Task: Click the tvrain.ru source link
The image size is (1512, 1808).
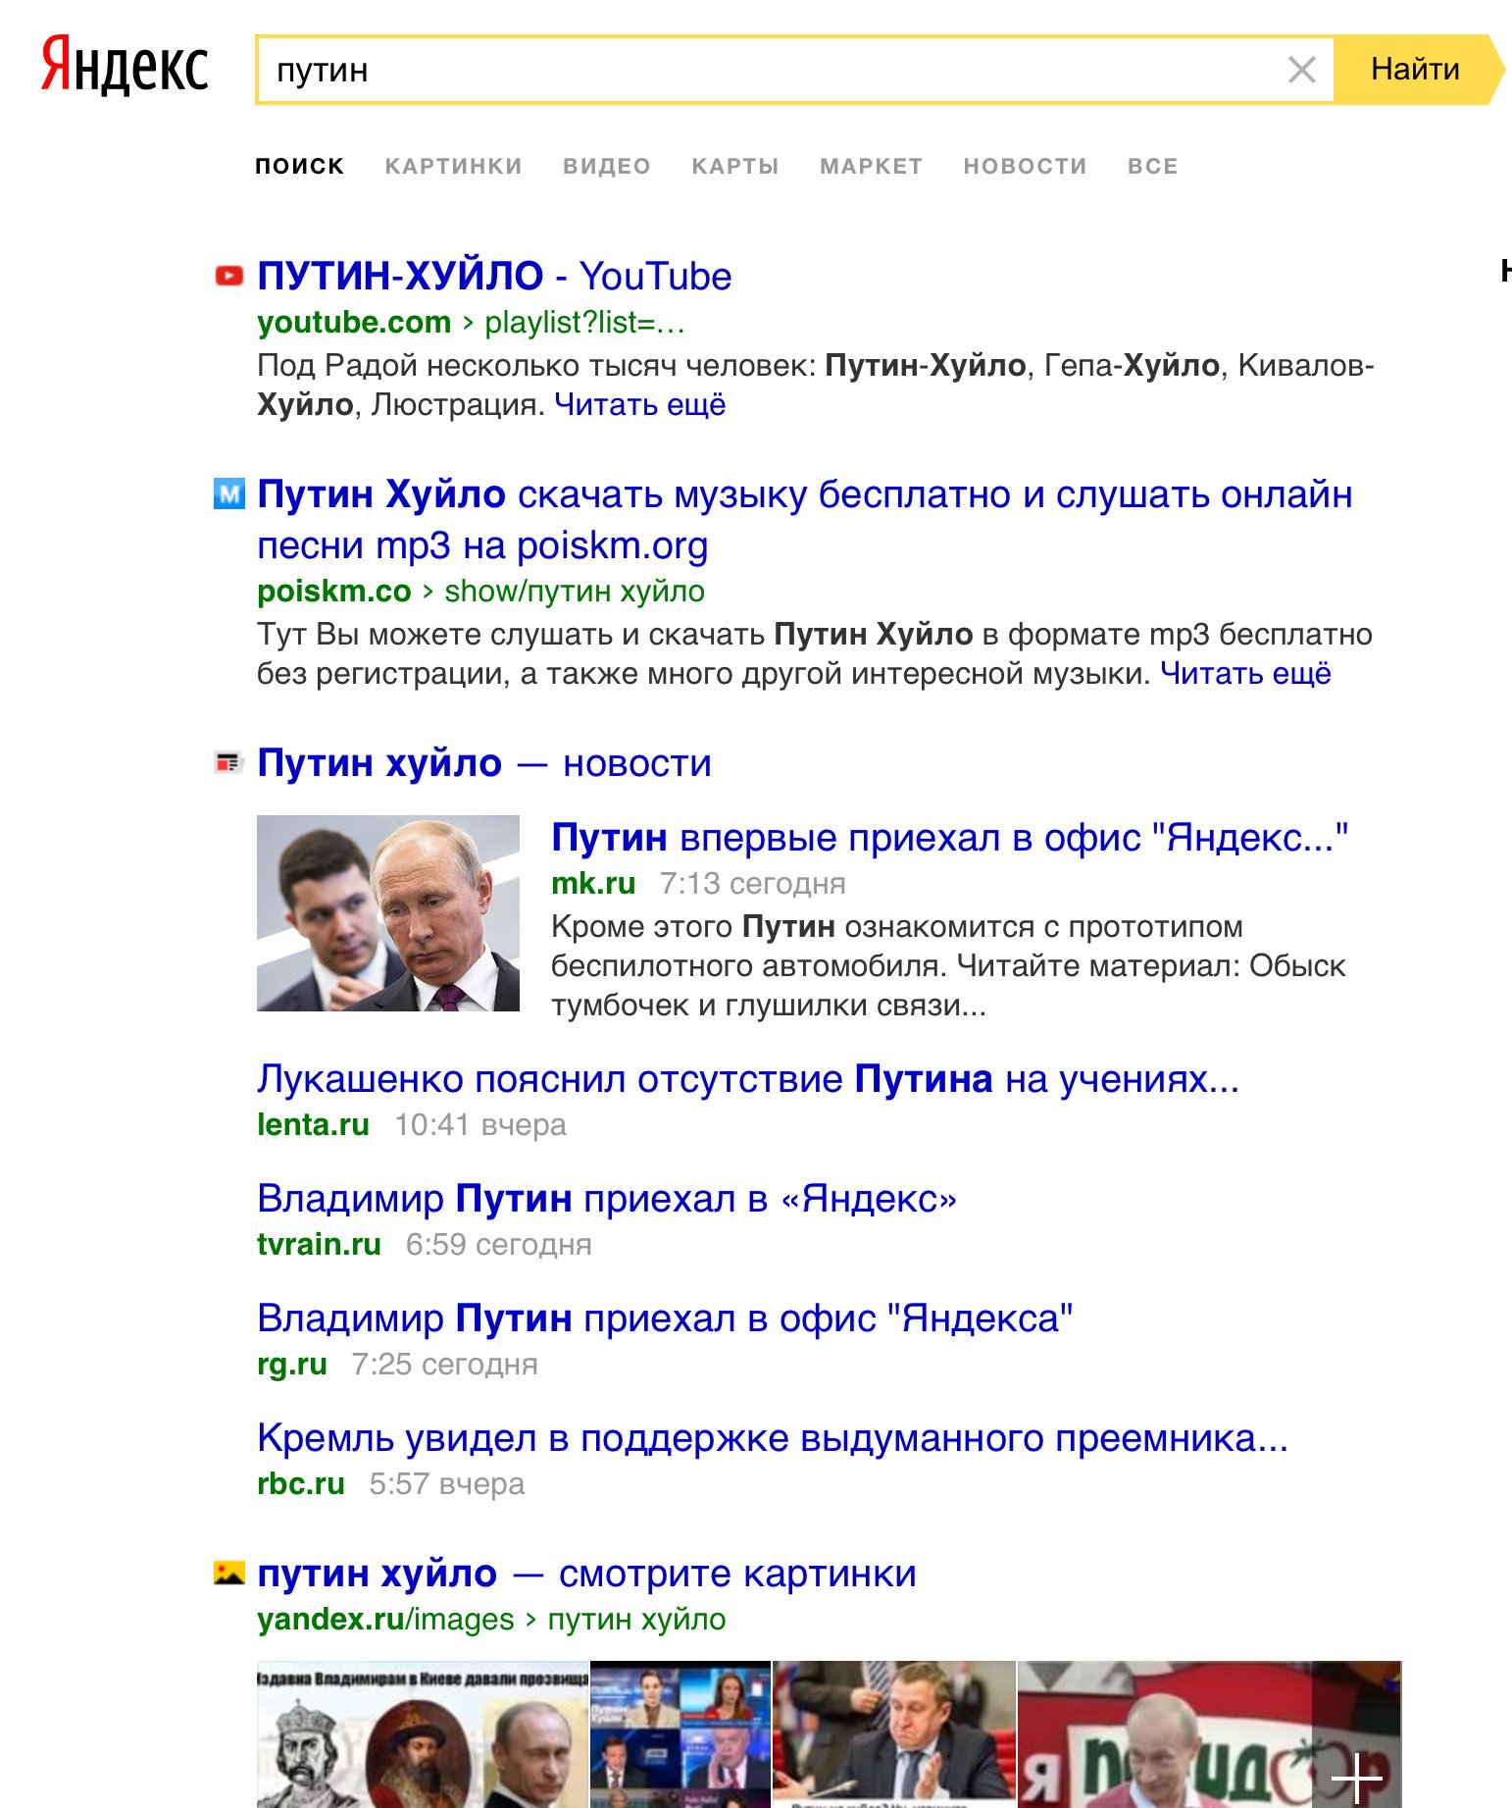Action: tap(319, 1244)
